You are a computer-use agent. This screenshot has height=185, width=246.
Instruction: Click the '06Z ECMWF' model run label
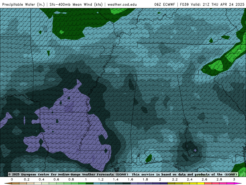tap(165, 5)
